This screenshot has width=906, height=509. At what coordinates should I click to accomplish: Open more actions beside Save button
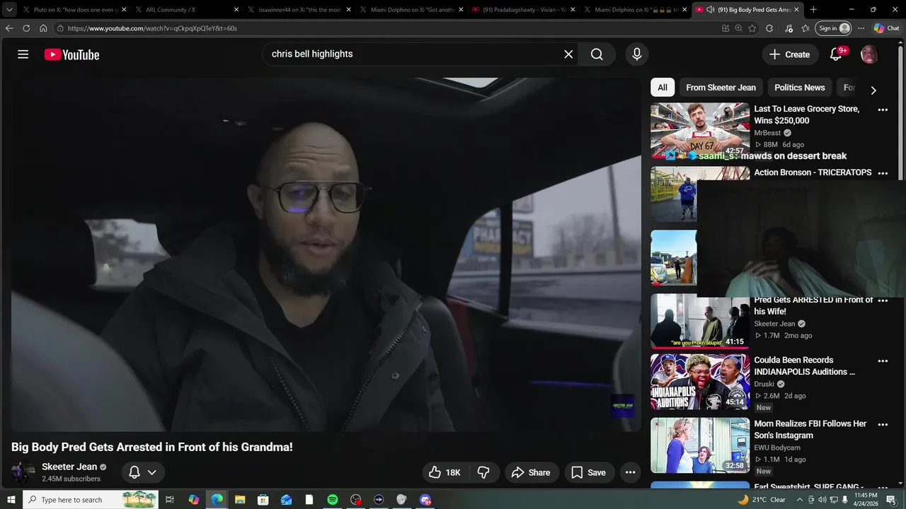click(630, 472)
